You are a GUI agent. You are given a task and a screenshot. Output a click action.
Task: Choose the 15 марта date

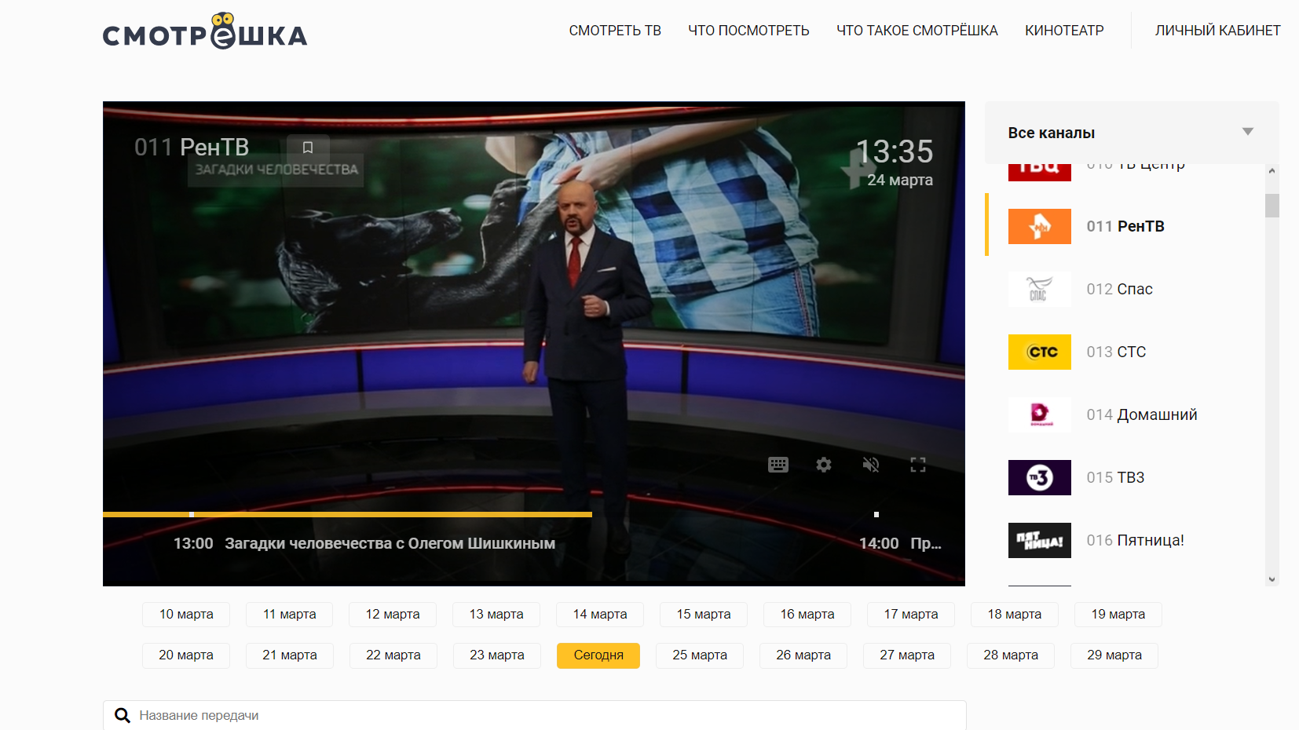[704, 615]
